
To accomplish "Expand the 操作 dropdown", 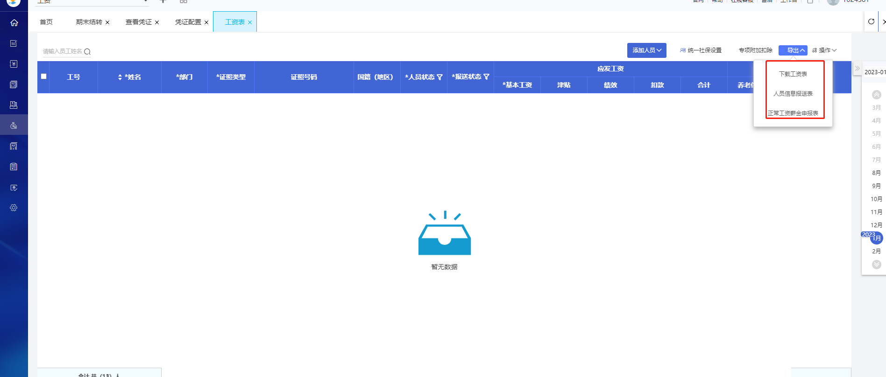I will coord(824,50).
